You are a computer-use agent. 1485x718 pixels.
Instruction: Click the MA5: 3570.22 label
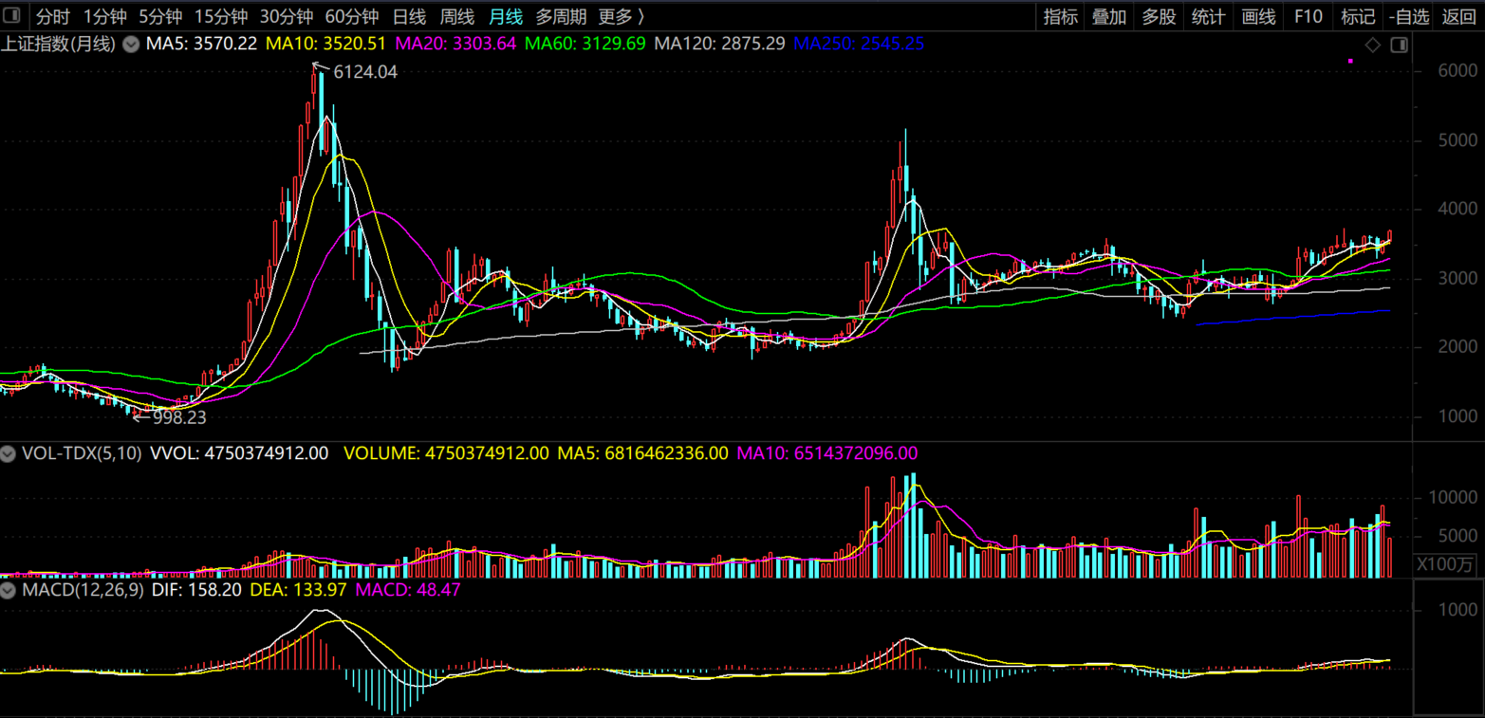(x=201, y=44)
